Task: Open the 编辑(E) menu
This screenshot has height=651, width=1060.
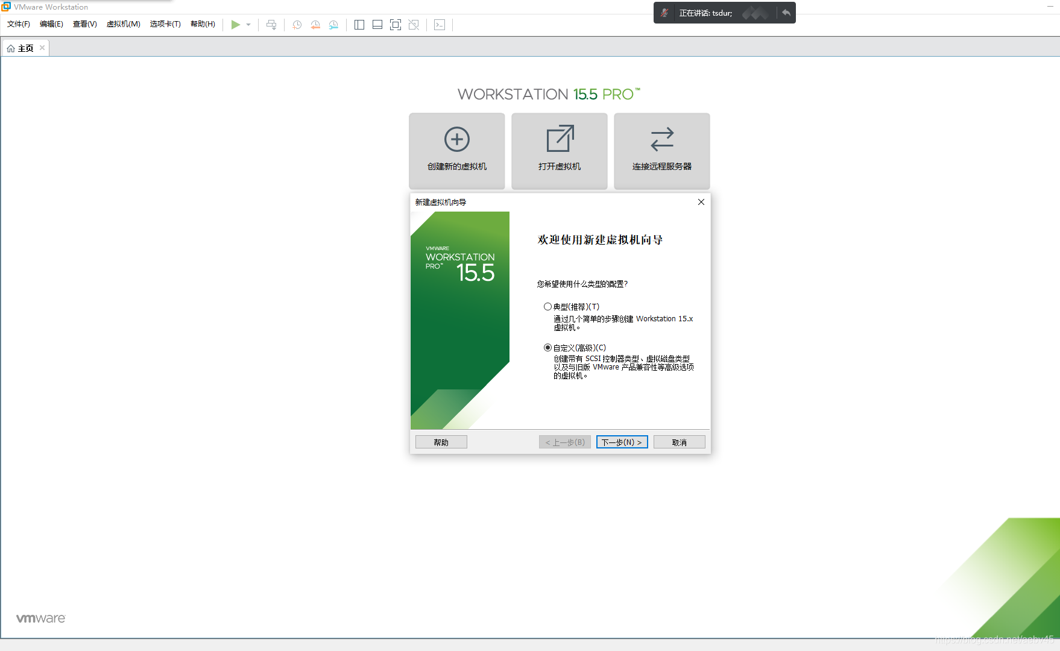Action: pos(51,24)
